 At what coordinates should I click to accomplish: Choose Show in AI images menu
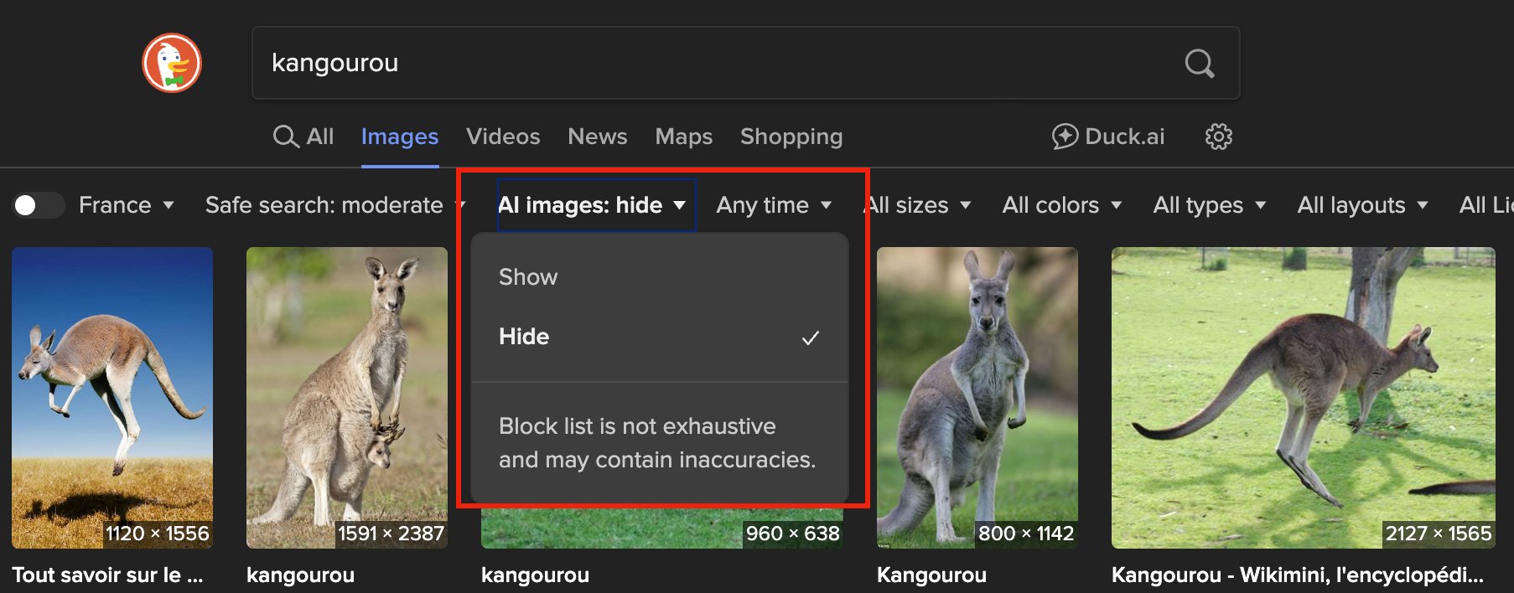[660, 277]
